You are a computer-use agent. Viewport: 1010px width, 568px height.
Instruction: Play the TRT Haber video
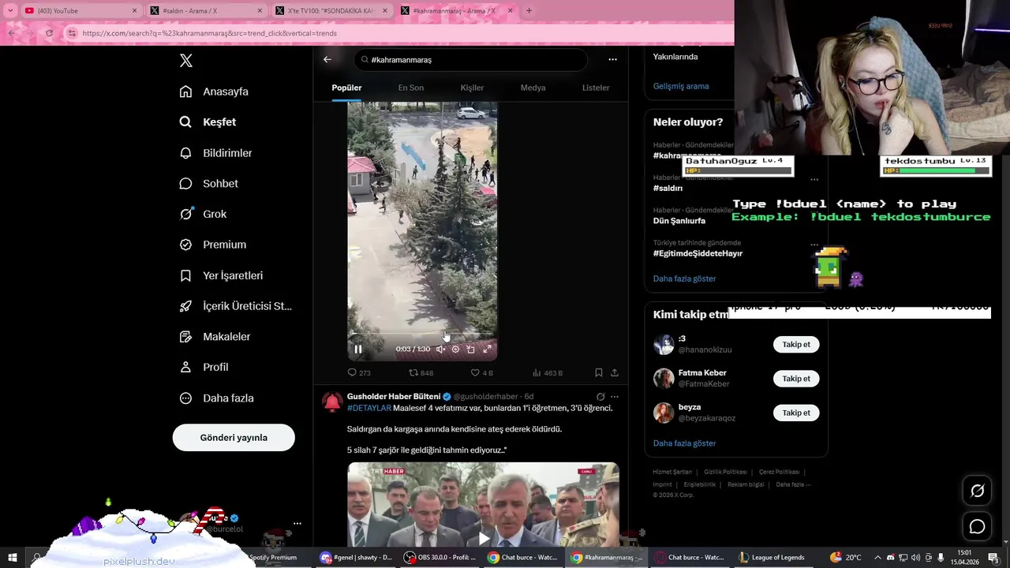(484, 539)
